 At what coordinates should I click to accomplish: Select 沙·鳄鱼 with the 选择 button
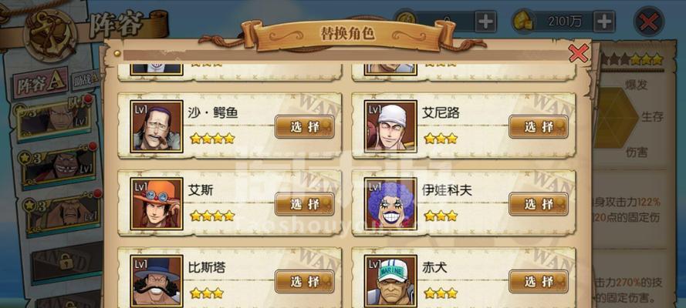tap(305, 127)
